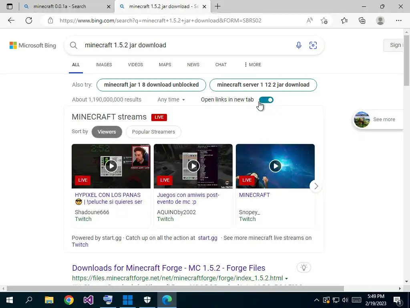Open Visual Studio from the taskbar

[x=88, y=300]
